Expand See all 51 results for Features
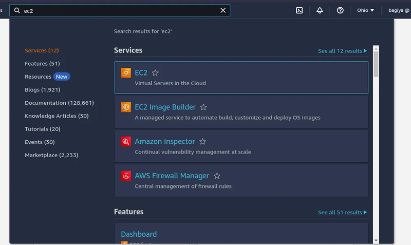411x245 pixels. 342,212
